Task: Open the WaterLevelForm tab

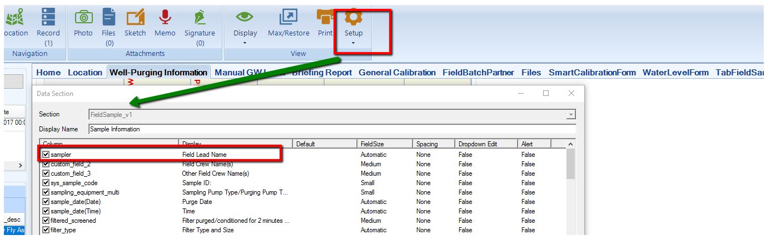Action: (675, 72)
